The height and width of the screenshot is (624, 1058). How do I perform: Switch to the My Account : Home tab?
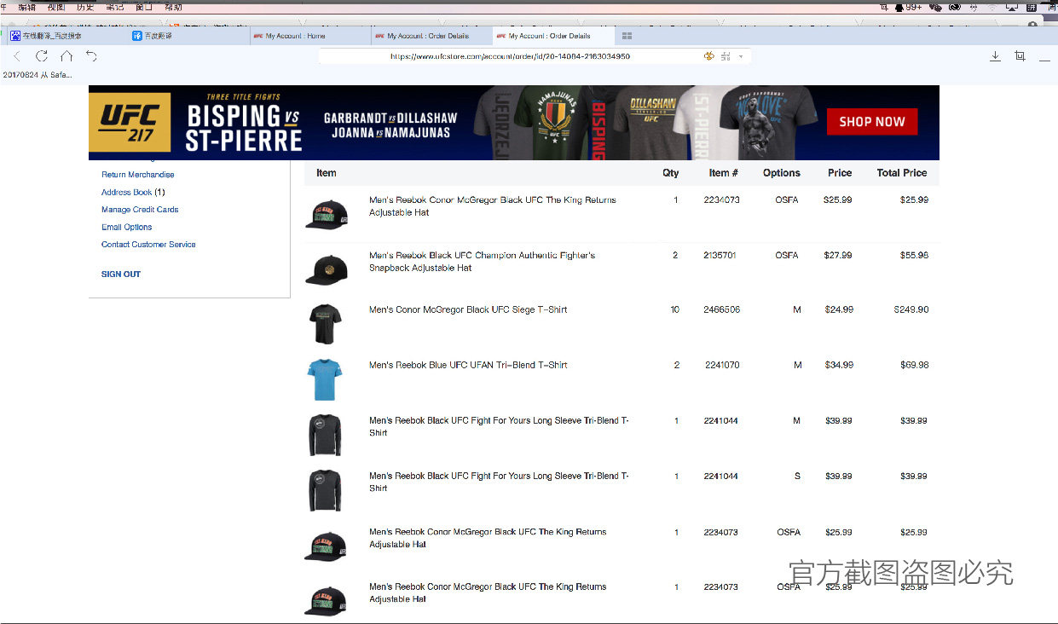coord(309,36)
